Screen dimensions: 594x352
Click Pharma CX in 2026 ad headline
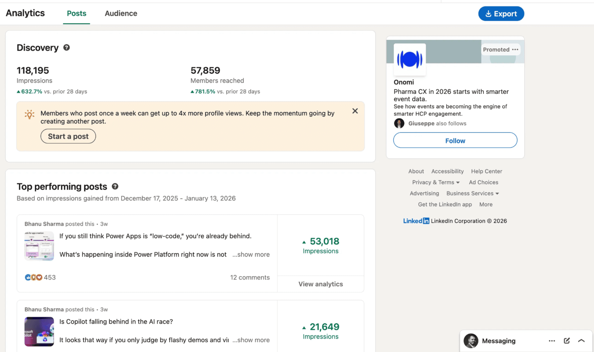click(x=451, y=95)
